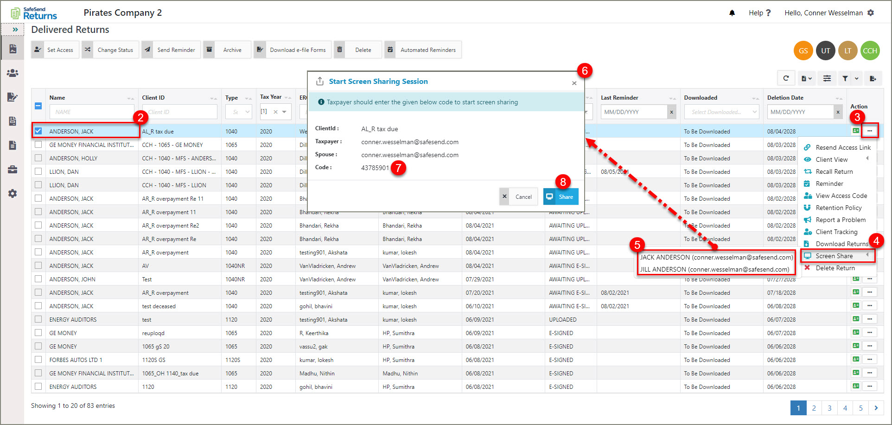Viewport: 892px width, 425px height.
Task: Click the Name filter input field
Action: click(x=91, y=112)
